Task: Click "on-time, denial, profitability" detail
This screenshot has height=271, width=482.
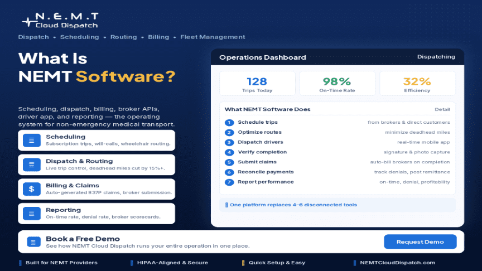Action: (414, 182)
